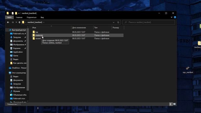This screenshot has width=201, height=113.
Task: Click the Forward navigation arrow
Action: click(x=13, y=22)
